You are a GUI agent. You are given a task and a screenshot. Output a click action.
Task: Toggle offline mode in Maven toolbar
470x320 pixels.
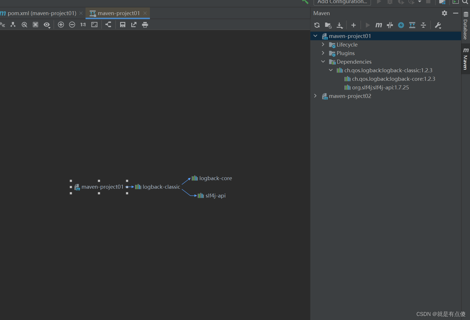coord(390,25)
